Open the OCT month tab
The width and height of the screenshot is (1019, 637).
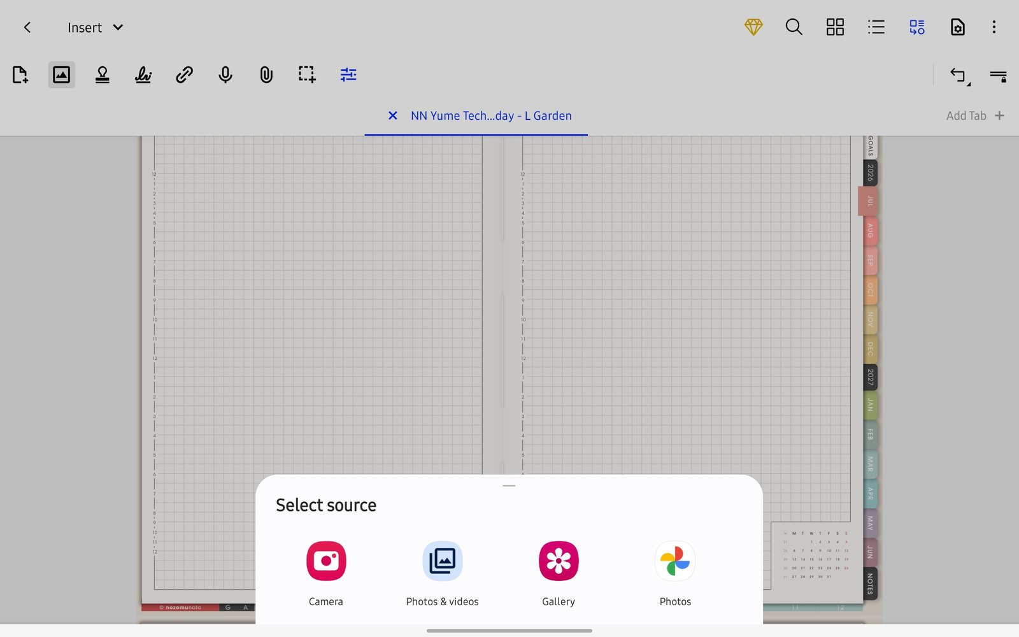(870, 290)
